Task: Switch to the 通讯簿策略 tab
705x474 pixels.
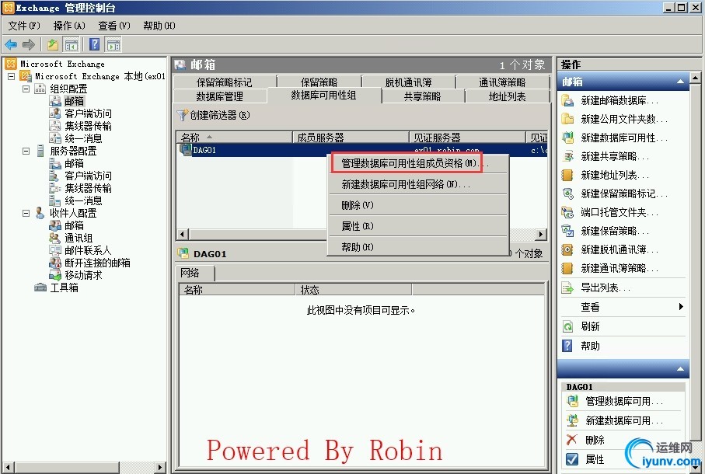Action: (502, 82)
